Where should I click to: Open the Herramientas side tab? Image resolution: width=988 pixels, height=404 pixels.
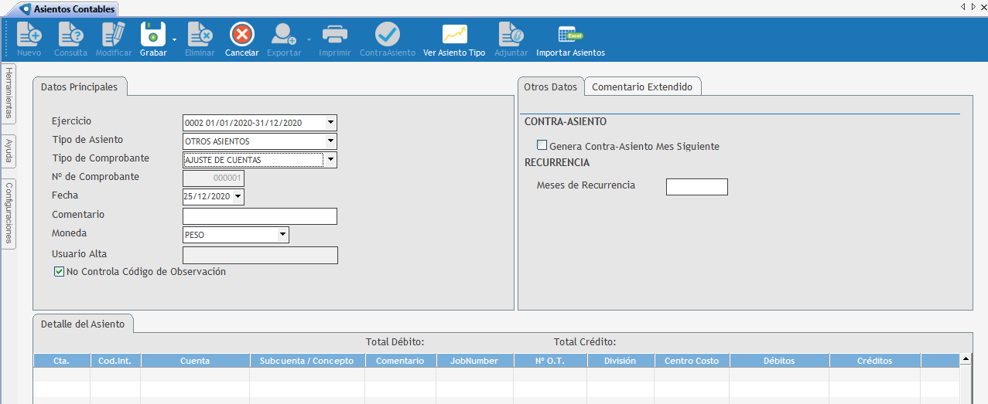(x=9, y=93)
